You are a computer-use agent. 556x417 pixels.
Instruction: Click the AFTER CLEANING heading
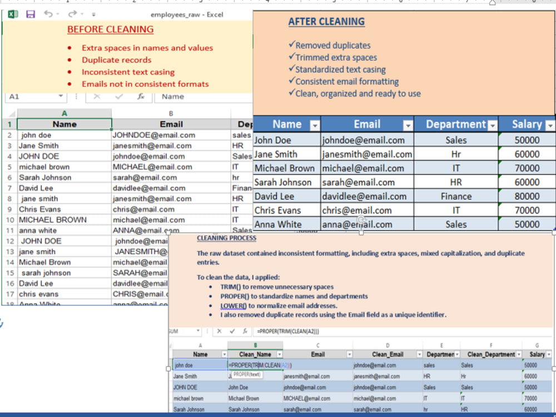(326, 22)
